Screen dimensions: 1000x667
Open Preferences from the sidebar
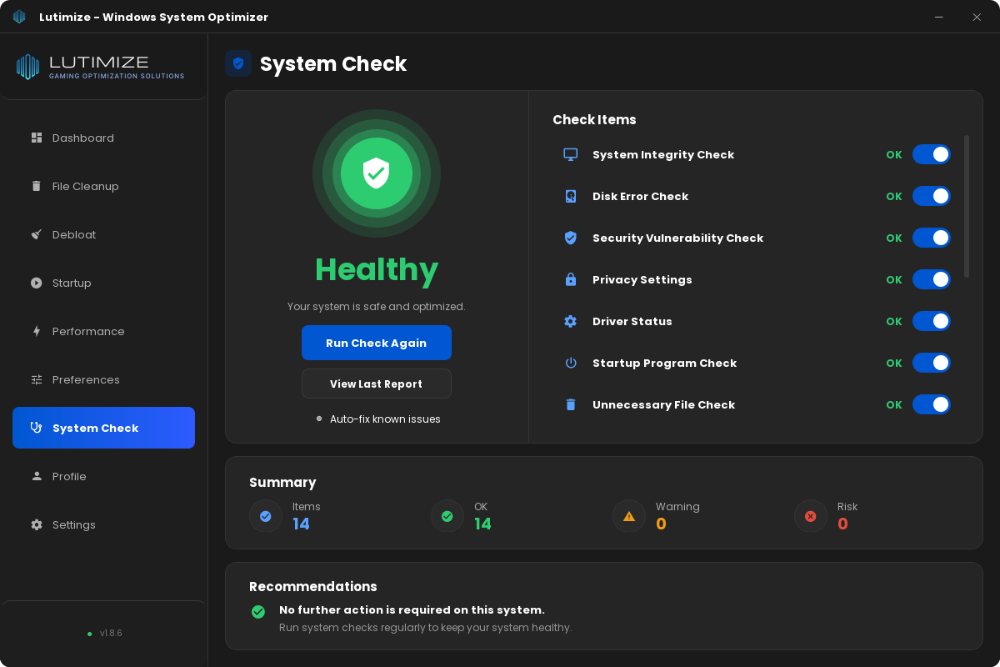(103, 379)
